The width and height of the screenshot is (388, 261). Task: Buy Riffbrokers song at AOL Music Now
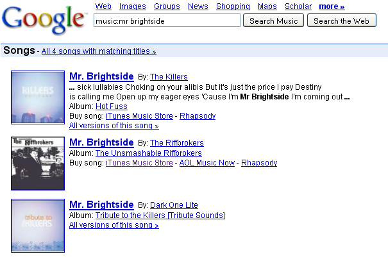207,163
